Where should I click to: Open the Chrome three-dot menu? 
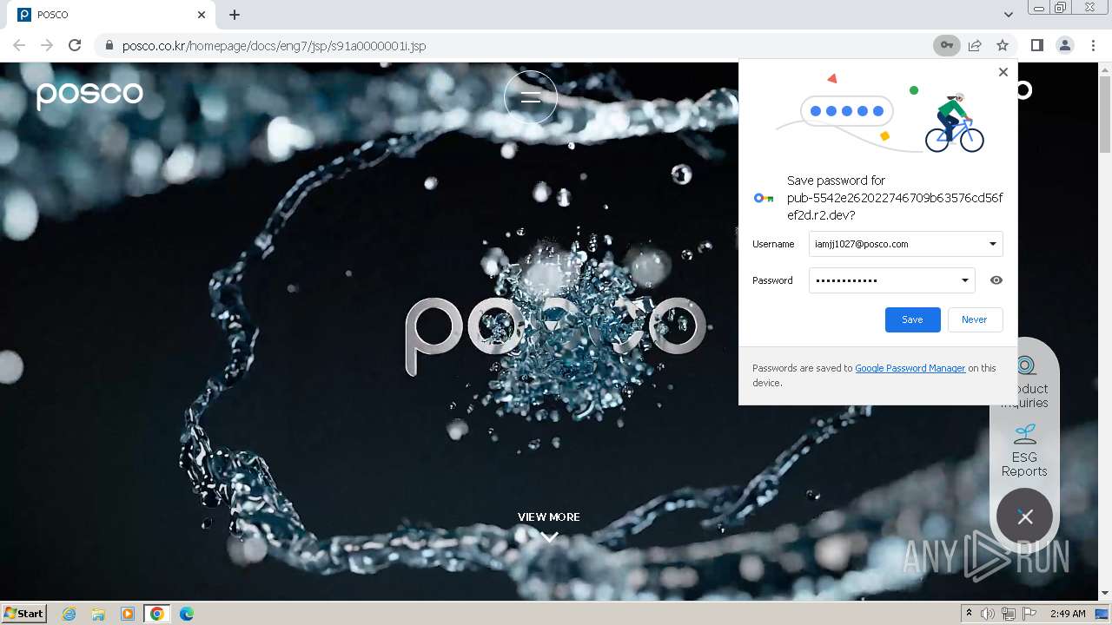pos(1093,45)
